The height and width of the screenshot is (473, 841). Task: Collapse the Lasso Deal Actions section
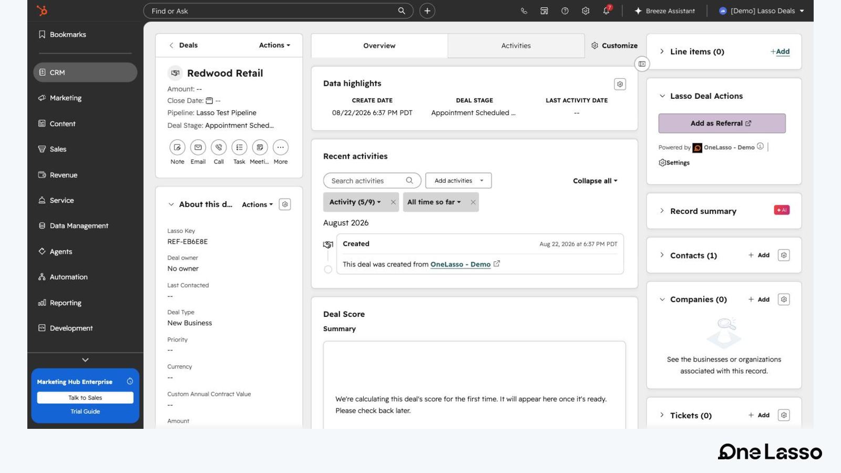[662, 96]
